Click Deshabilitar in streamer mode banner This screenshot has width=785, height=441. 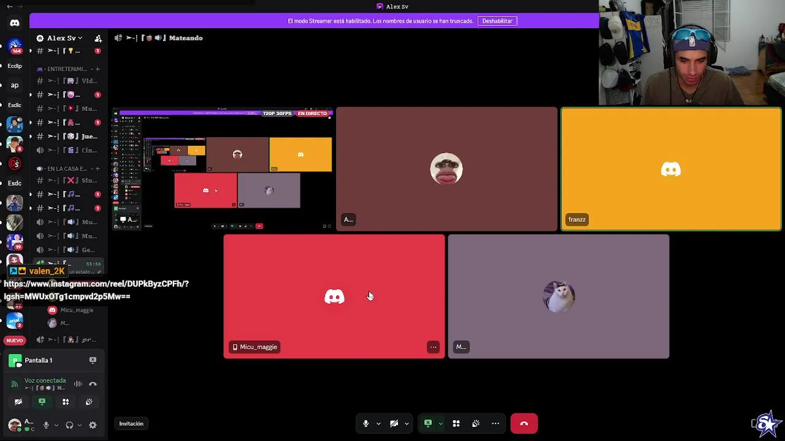coord(497,21)
